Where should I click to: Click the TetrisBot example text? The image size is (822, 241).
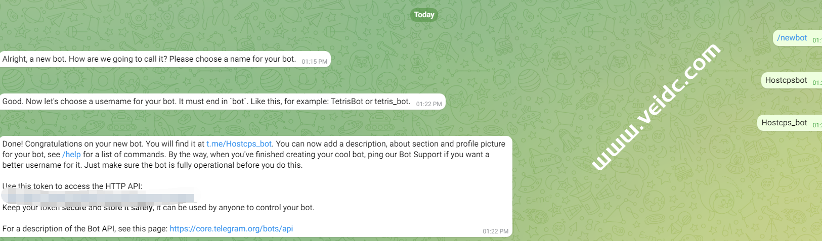[x=347, y=102]
